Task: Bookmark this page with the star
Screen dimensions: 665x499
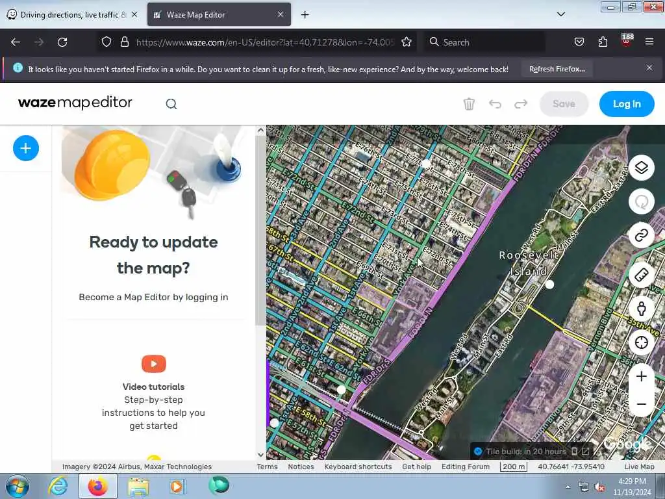Action: [x=407, y=42]
